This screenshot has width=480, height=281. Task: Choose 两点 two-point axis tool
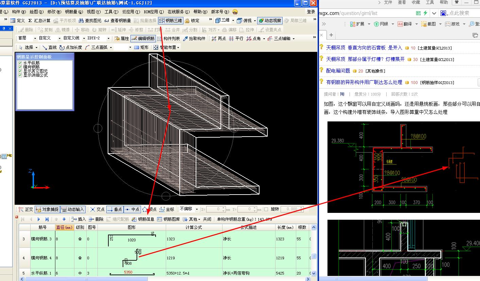[x=218, y=38]
